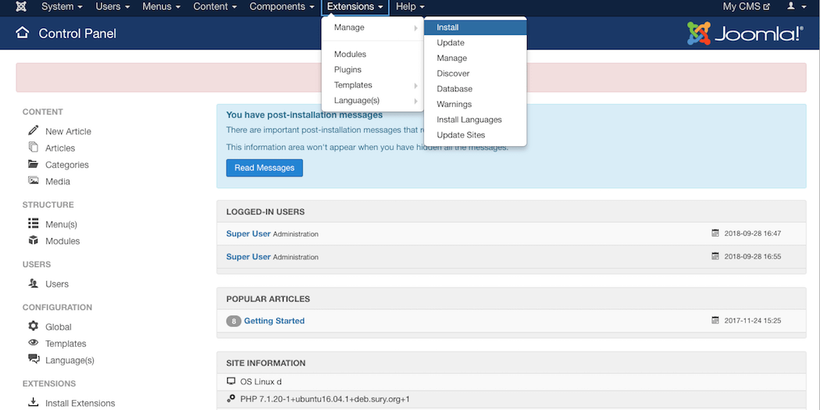The width and height of the screenshot is (820, 410).
Task: Click the Joomla logo icon in top-left
Action: (21, 7)
